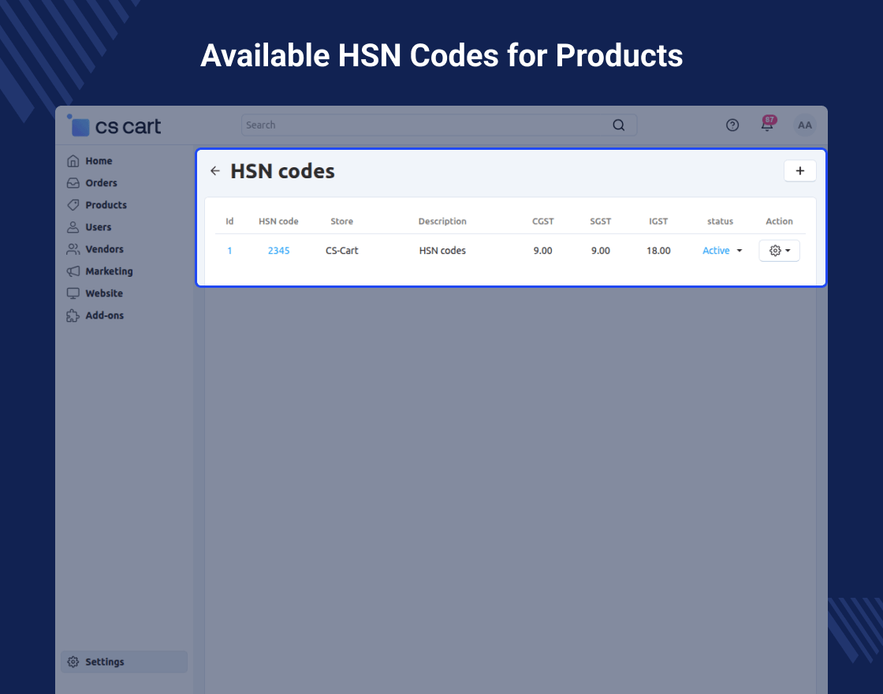The width and height of the screenshot is (883, 694).
Task: Select the IGST value 18.00
Action: click(x=658, y=251)
